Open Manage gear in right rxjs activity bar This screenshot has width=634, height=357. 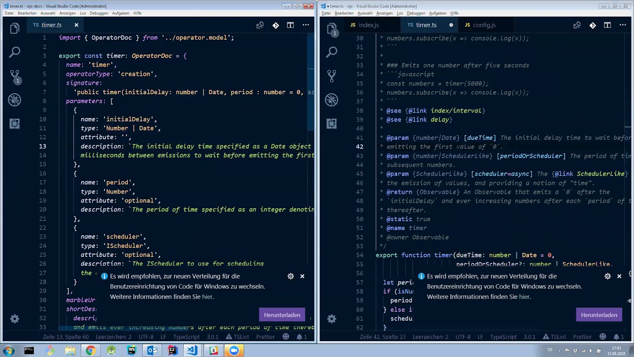332,319
